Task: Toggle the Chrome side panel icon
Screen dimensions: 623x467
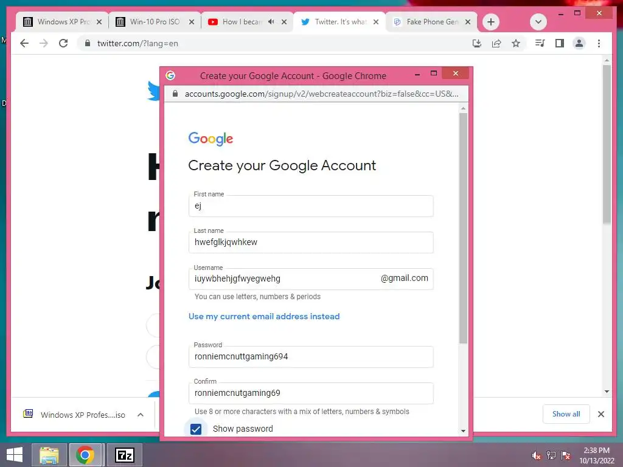Action: 560,43
